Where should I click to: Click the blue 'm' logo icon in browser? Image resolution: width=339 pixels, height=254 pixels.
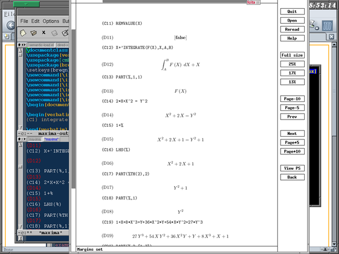point(327,26)
